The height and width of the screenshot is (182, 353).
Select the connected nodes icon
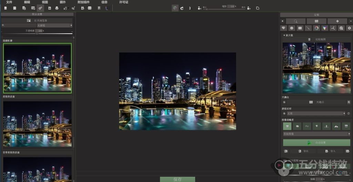(x=333, y=28)
